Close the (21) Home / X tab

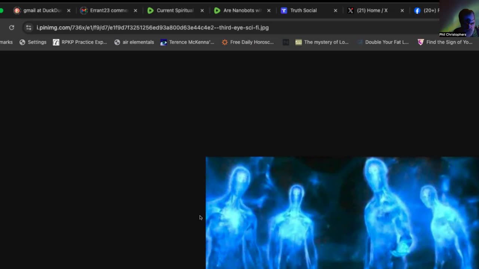point(402,10)
